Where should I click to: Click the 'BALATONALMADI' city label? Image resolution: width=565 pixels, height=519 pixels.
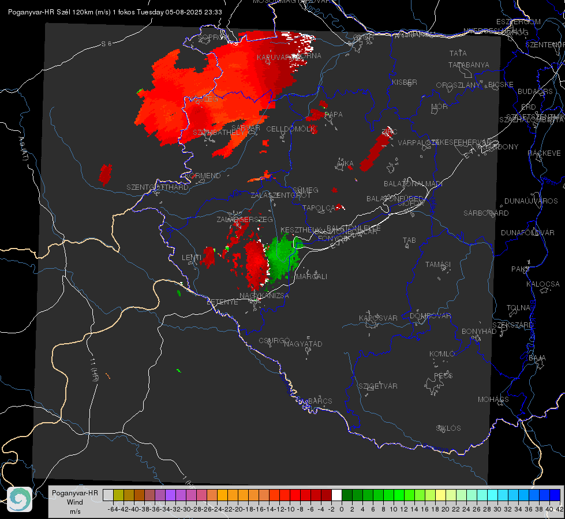(x=413, y=184)
